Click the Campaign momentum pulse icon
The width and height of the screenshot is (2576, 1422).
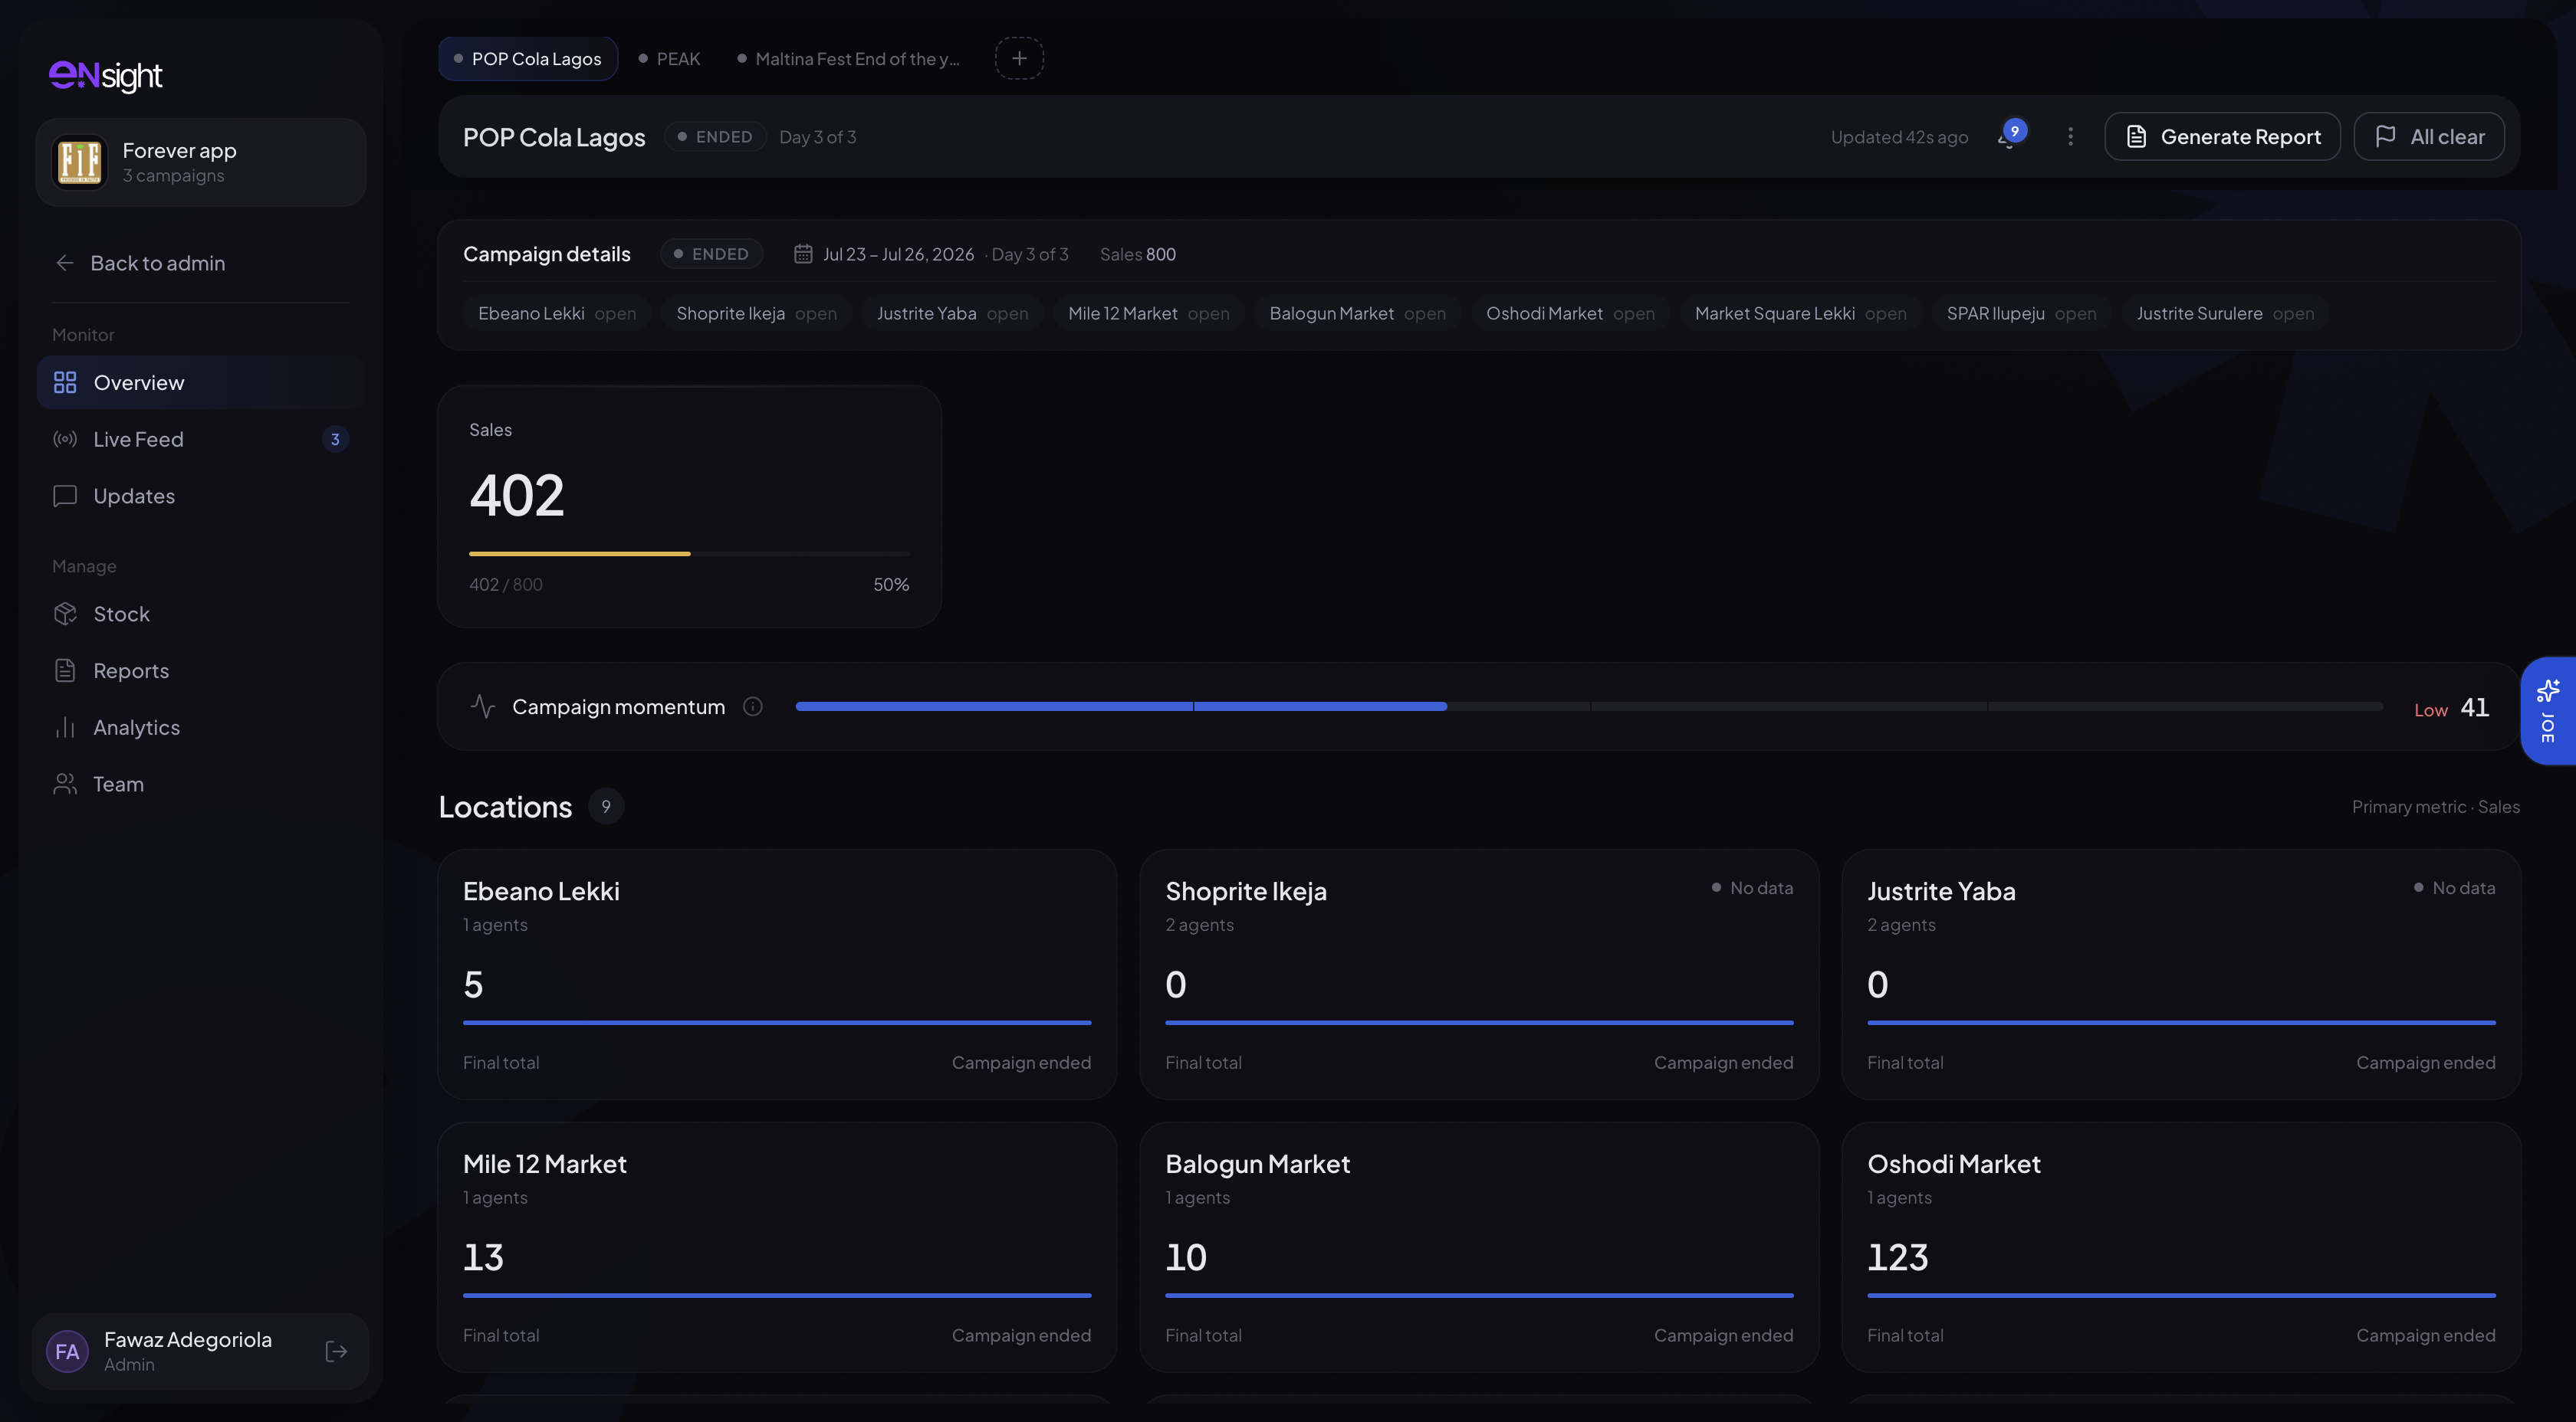[483, 707]
